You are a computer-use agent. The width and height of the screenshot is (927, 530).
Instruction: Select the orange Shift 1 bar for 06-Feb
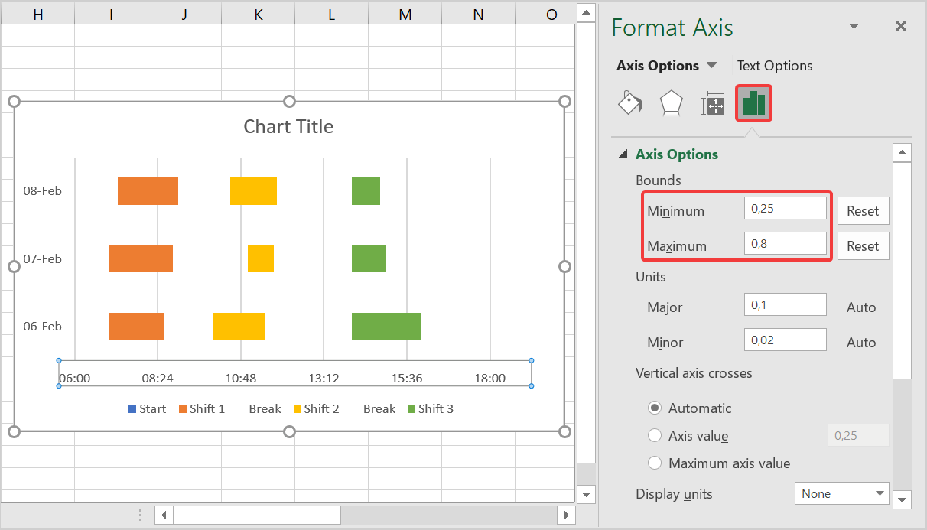click(x=137, y=327)
